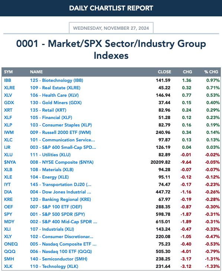Click the XLF symbol

coord(8,118)
